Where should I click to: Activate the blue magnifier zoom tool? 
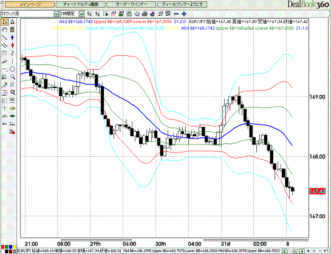[13, 77]
